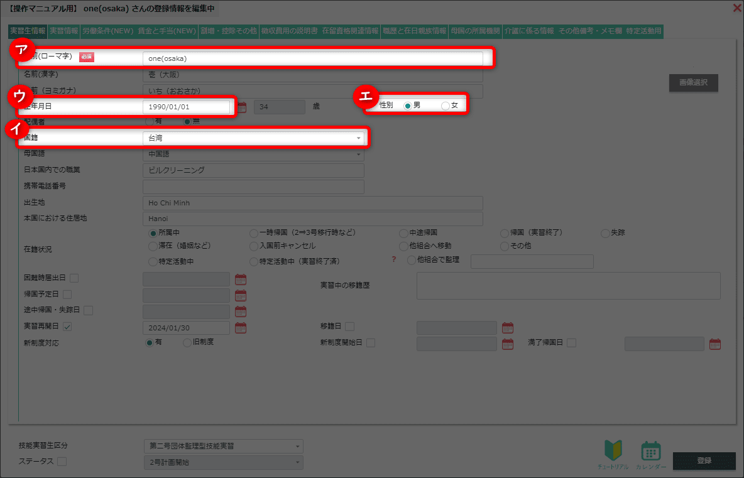744x478 pixels.
Task: Select the 滞在(婚姻など) status option
Action: [x=153, y=246]
